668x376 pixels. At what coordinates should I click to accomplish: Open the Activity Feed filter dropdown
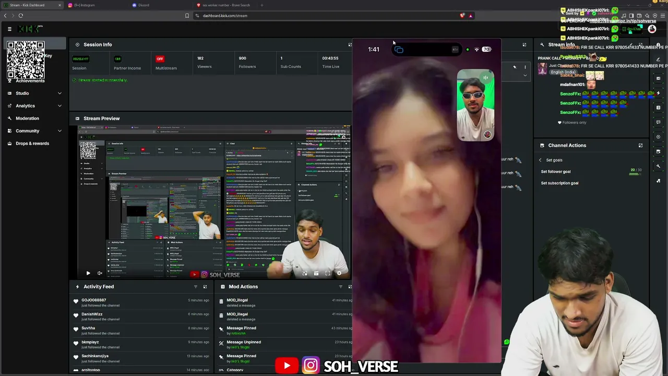tap(196, 287)
